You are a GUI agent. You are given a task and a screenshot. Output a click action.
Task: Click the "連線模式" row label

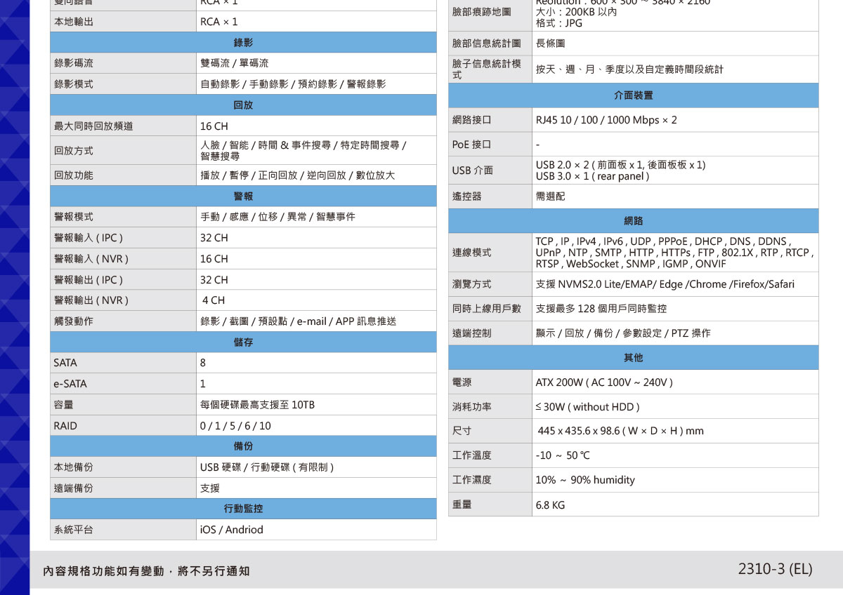[x=472, y=253]
